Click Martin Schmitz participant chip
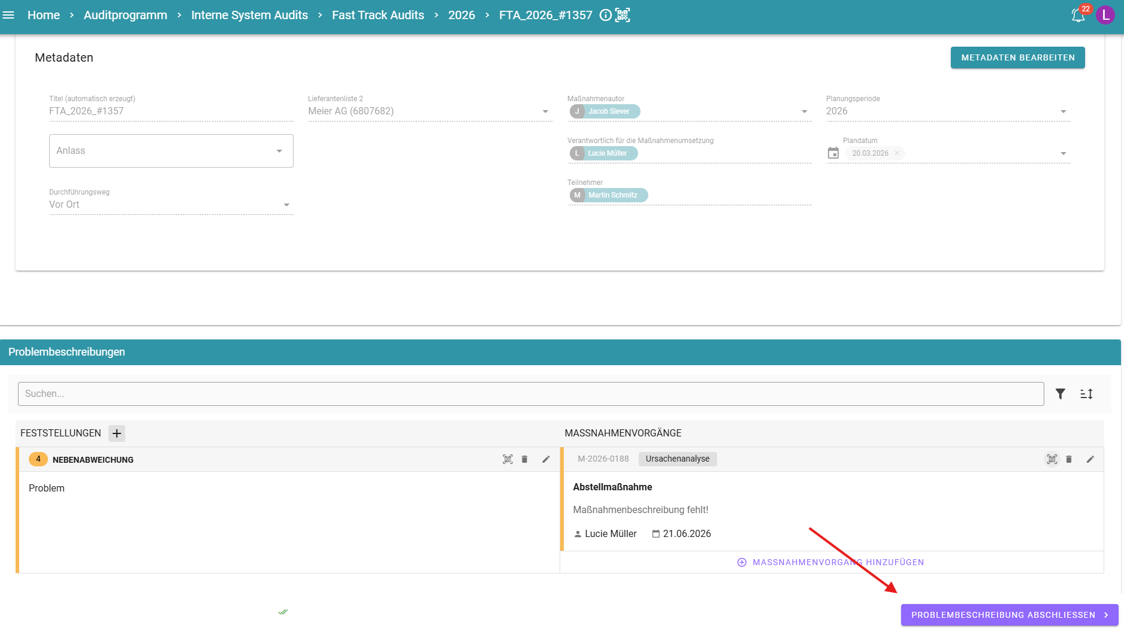 point(609,195)
